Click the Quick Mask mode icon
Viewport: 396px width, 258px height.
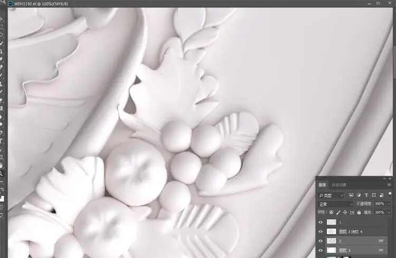[1, 207]
